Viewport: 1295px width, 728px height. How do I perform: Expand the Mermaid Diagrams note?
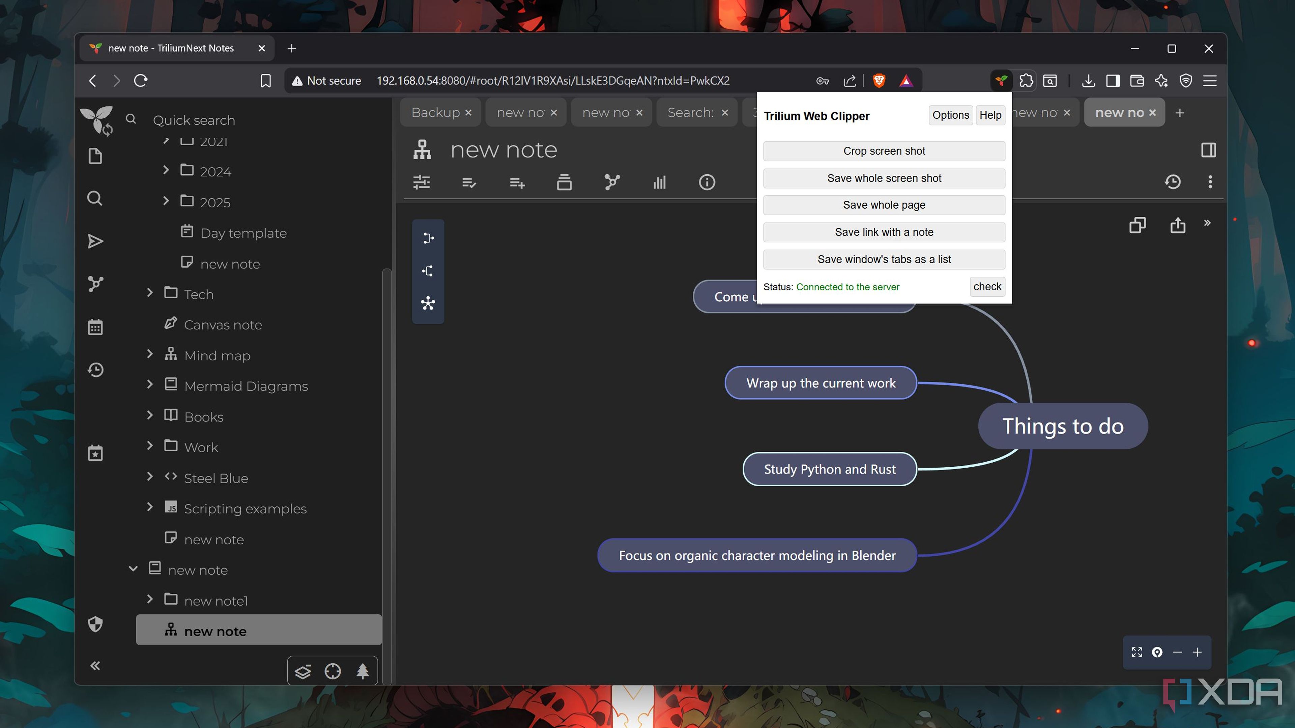coord(150,385)
